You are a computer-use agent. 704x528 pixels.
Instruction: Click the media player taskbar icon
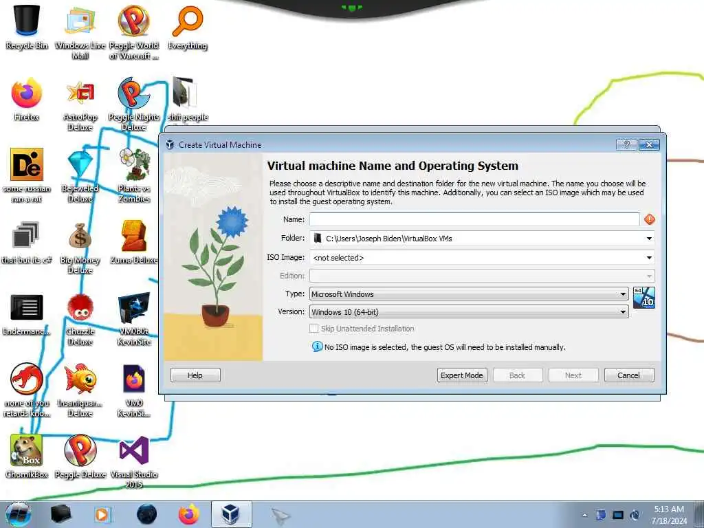(x=102, y=514)
